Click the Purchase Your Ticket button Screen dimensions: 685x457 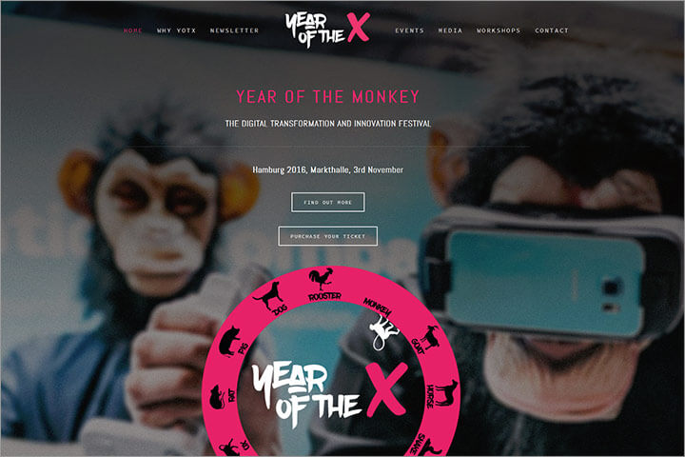[x=327, y=236]
